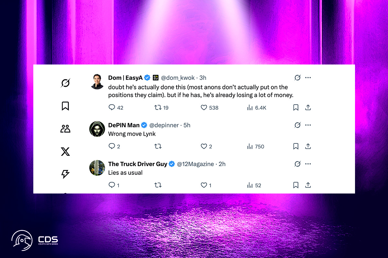
Task: Open more options on DePIN Man's tweet
Action: 308,125
